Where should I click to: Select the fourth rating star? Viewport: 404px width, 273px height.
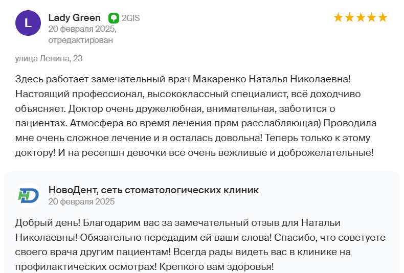click(372, 18)
